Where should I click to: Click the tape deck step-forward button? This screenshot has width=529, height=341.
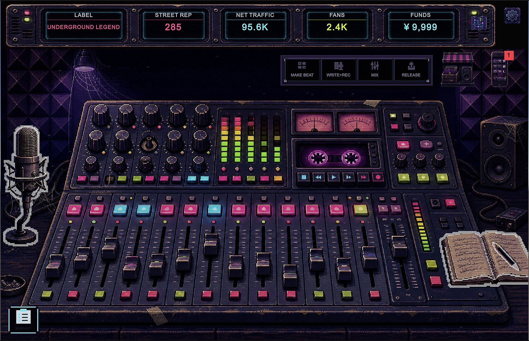coord(349,177)
